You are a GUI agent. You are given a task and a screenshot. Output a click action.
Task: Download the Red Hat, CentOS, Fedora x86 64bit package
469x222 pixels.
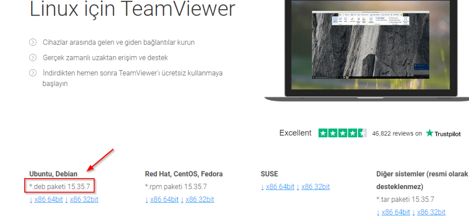pyautogui.click(x=164, y=200)
